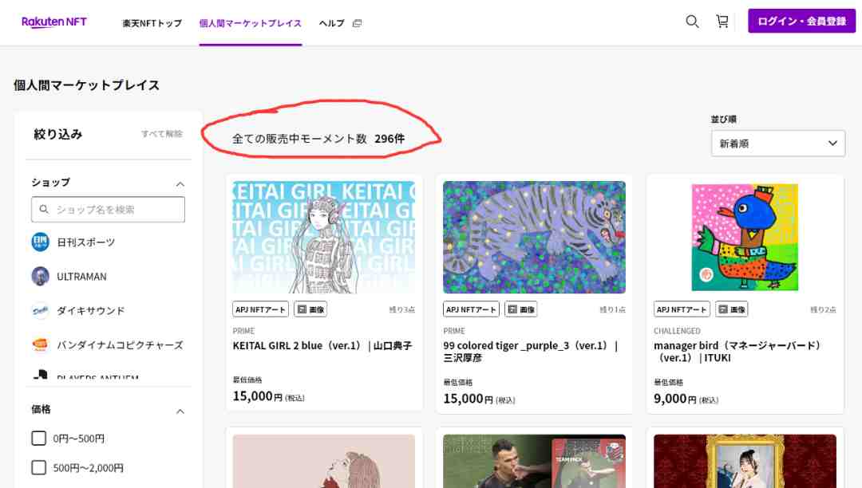The width and height of the screenshot is (862, 488).
Task: Click the ULTRAMAN shop avatar
Action: point(40,276)
